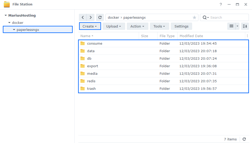Open the view mode dropdown arrow
The width and height of the screenshot is (252, 143).
237,26
